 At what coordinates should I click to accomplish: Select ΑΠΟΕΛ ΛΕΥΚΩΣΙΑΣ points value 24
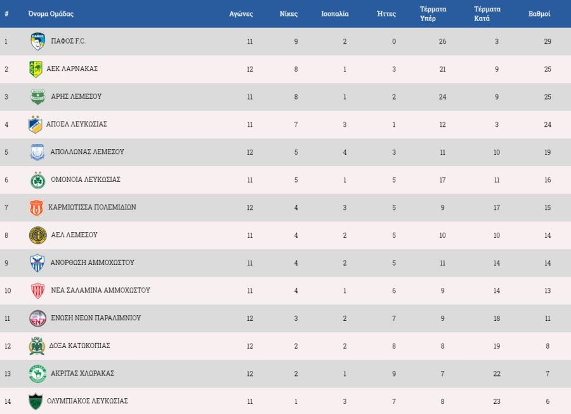point(548,124)
